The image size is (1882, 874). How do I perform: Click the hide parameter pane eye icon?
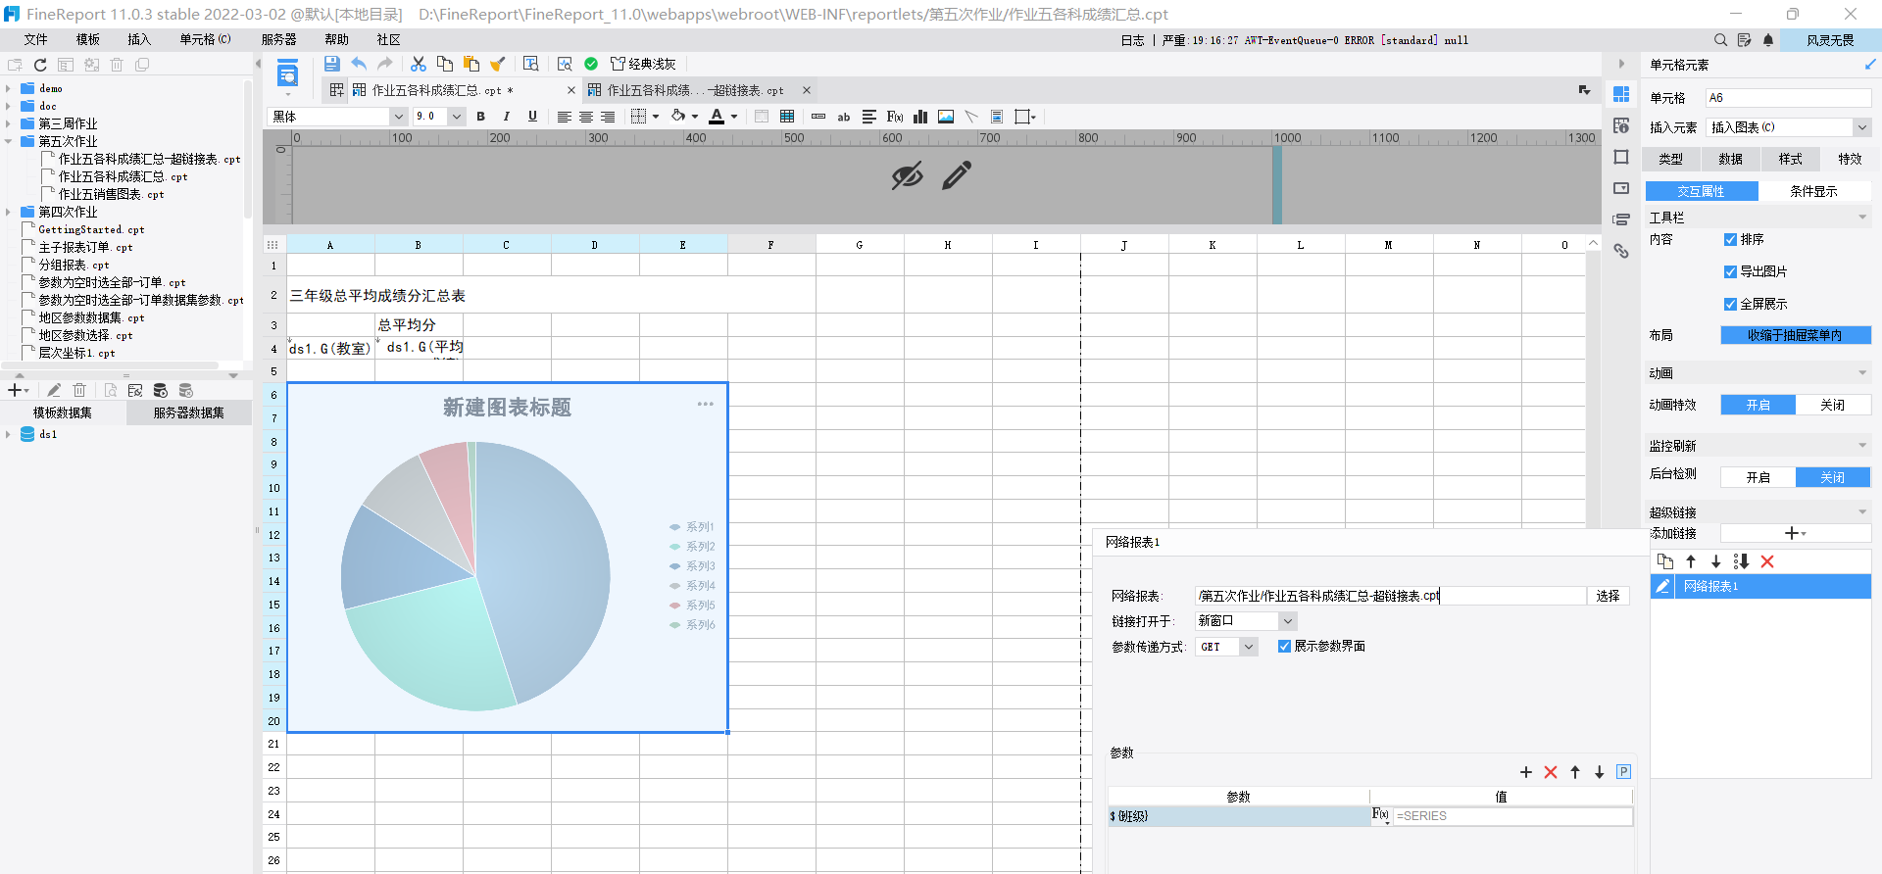[907, 176]
